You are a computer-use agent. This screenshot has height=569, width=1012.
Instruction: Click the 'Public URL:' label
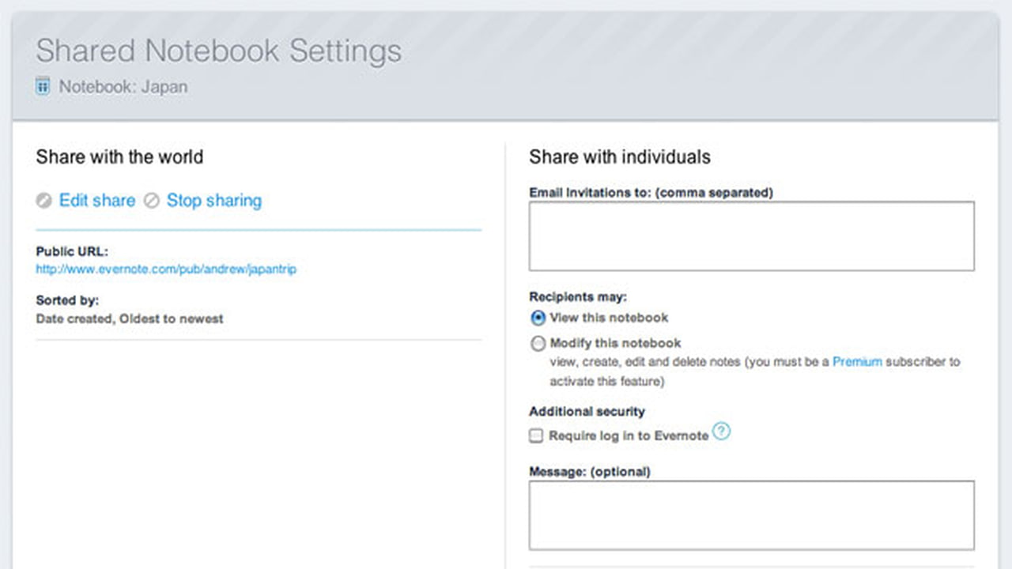(x=72, y=252)
